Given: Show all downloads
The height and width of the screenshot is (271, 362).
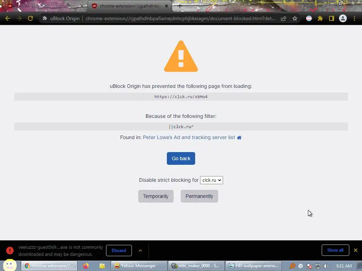Looking at the screenshot, I should tap(335, 250).
